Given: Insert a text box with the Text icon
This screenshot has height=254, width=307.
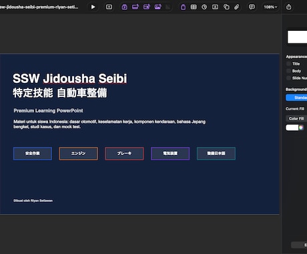Looking at the screenshot, I should point(215,7).
